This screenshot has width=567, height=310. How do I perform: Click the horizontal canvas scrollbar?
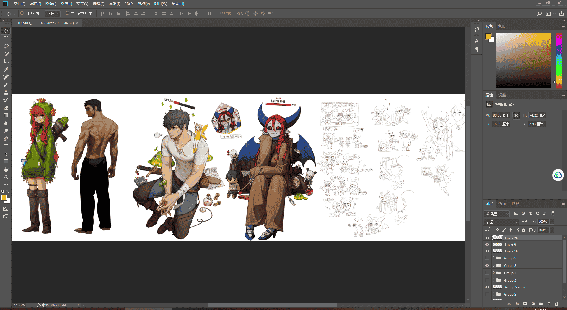[x=272, y=305]
